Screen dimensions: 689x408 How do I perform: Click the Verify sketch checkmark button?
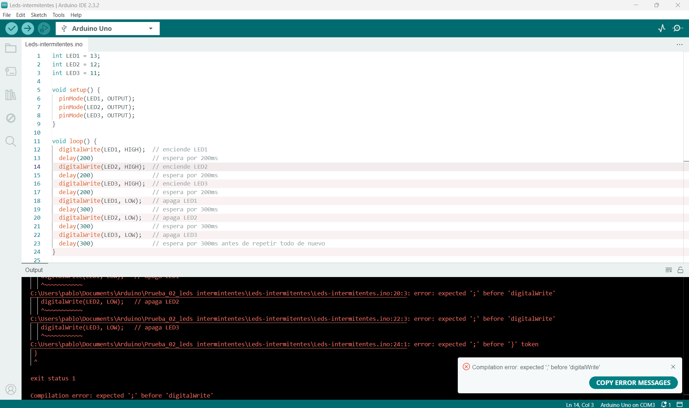point(12,28)
